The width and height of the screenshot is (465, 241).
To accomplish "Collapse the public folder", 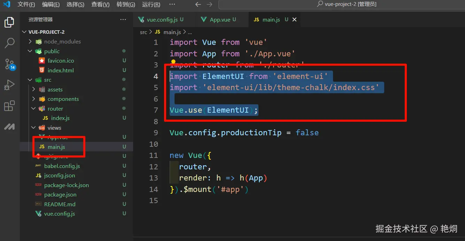I will pyautogui.click(x=30, y=51).
